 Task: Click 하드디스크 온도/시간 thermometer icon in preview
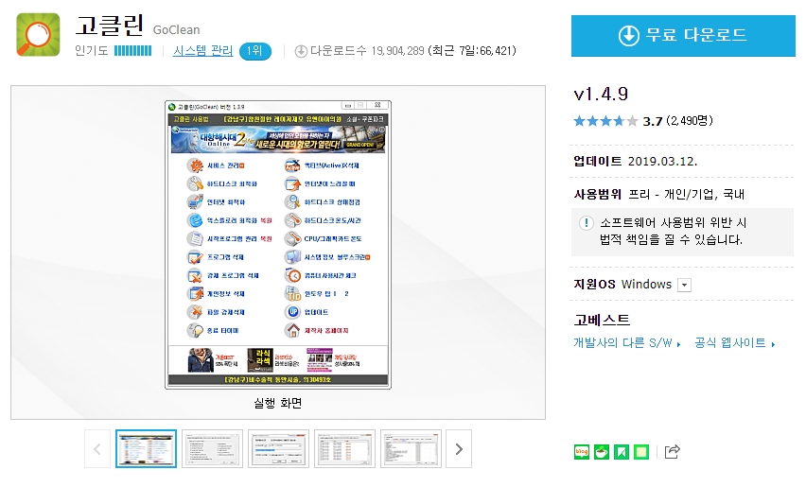tap(292, 220)
